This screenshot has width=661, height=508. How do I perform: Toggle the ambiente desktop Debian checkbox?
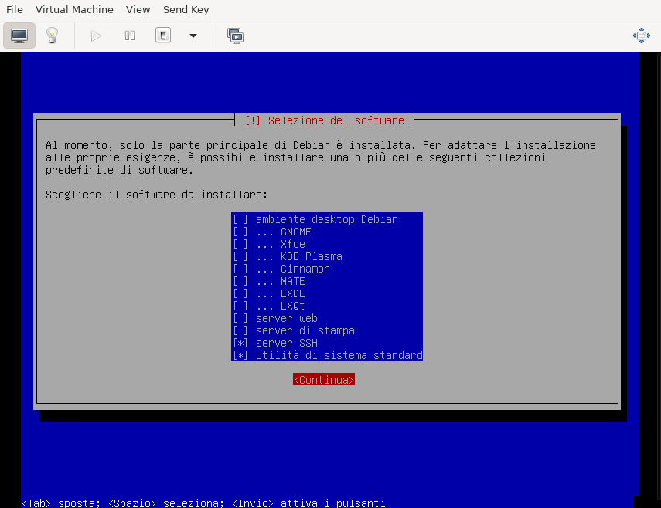click(240, 219)
